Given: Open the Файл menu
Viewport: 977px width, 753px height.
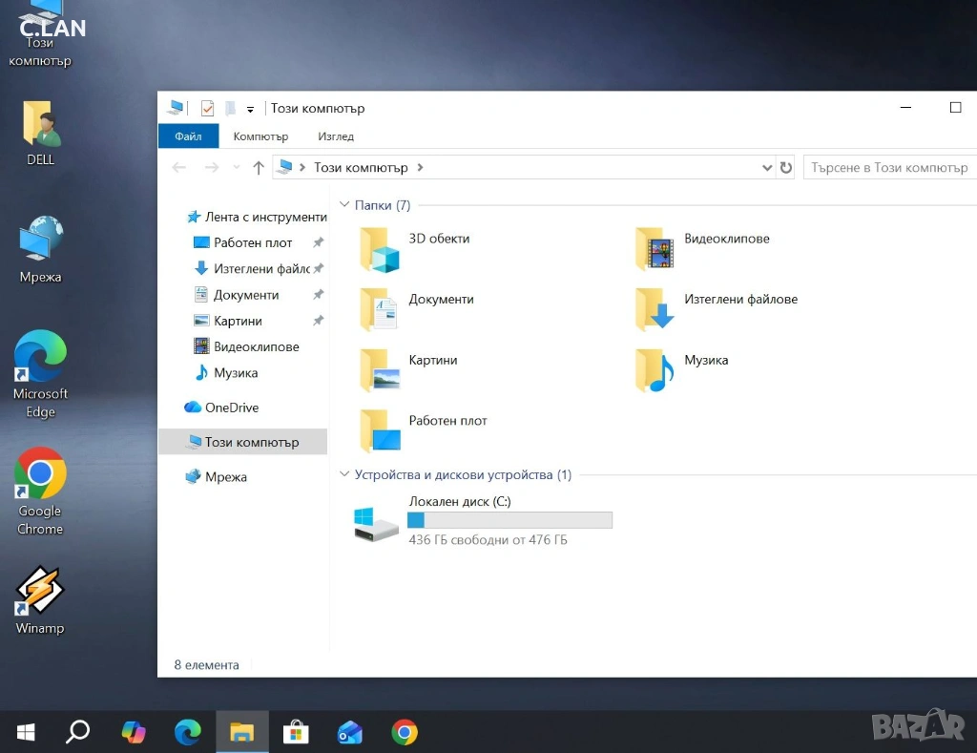Looking at the screenshot, I should pyautogui.click(x=188, y=136).
